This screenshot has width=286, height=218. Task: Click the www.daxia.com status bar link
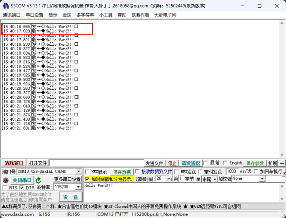coord(18,214)
